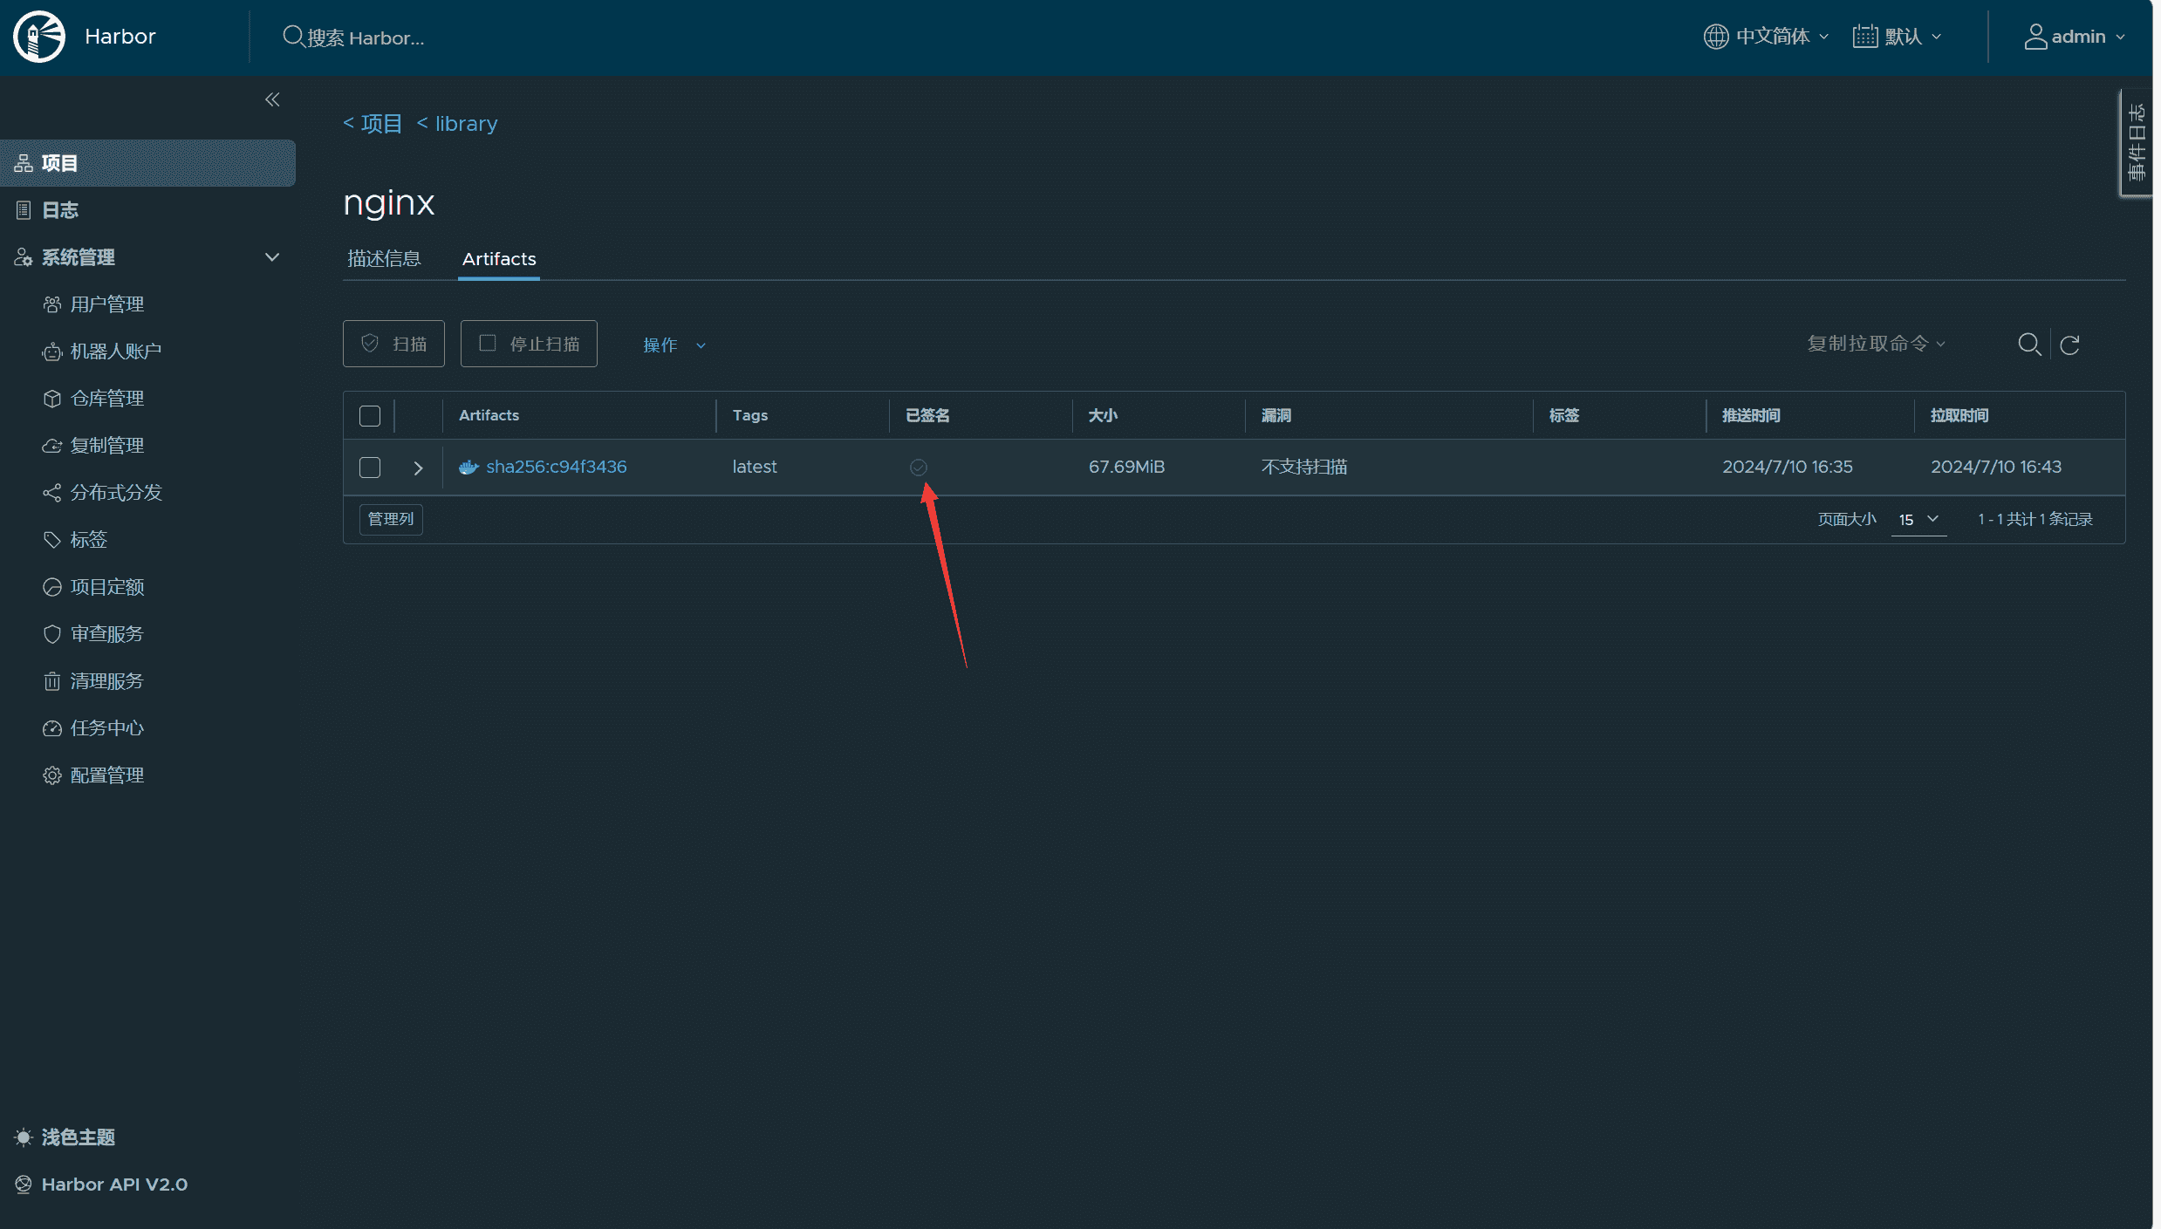Viewport: 2161px width, 1229px height.
Task: Click the signed checkmark icon in the nginx row
Action: (x=919, y=468)
